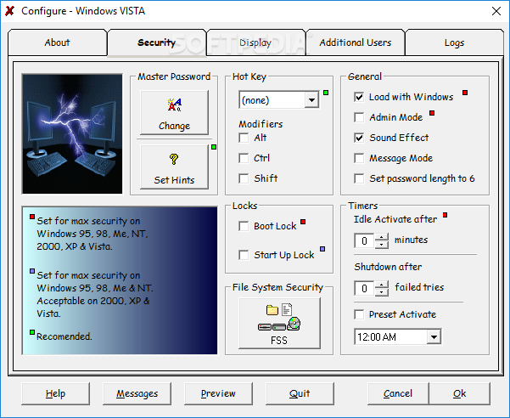Click the Set Hints question mark button
The width and height of the screenshot is (510, 418).
(174, 167)
